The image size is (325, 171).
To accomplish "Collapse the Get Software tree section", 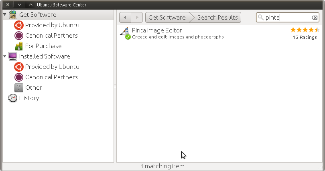I will [4, 14].
